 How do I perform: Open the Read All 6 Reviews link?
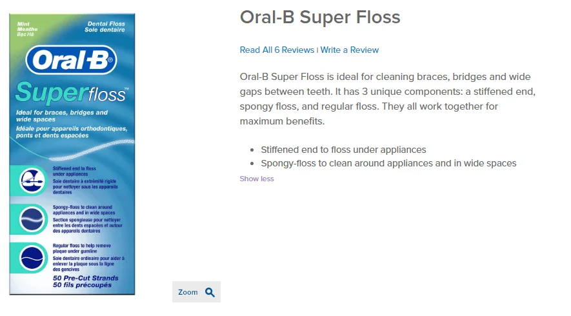pos(277,50)
